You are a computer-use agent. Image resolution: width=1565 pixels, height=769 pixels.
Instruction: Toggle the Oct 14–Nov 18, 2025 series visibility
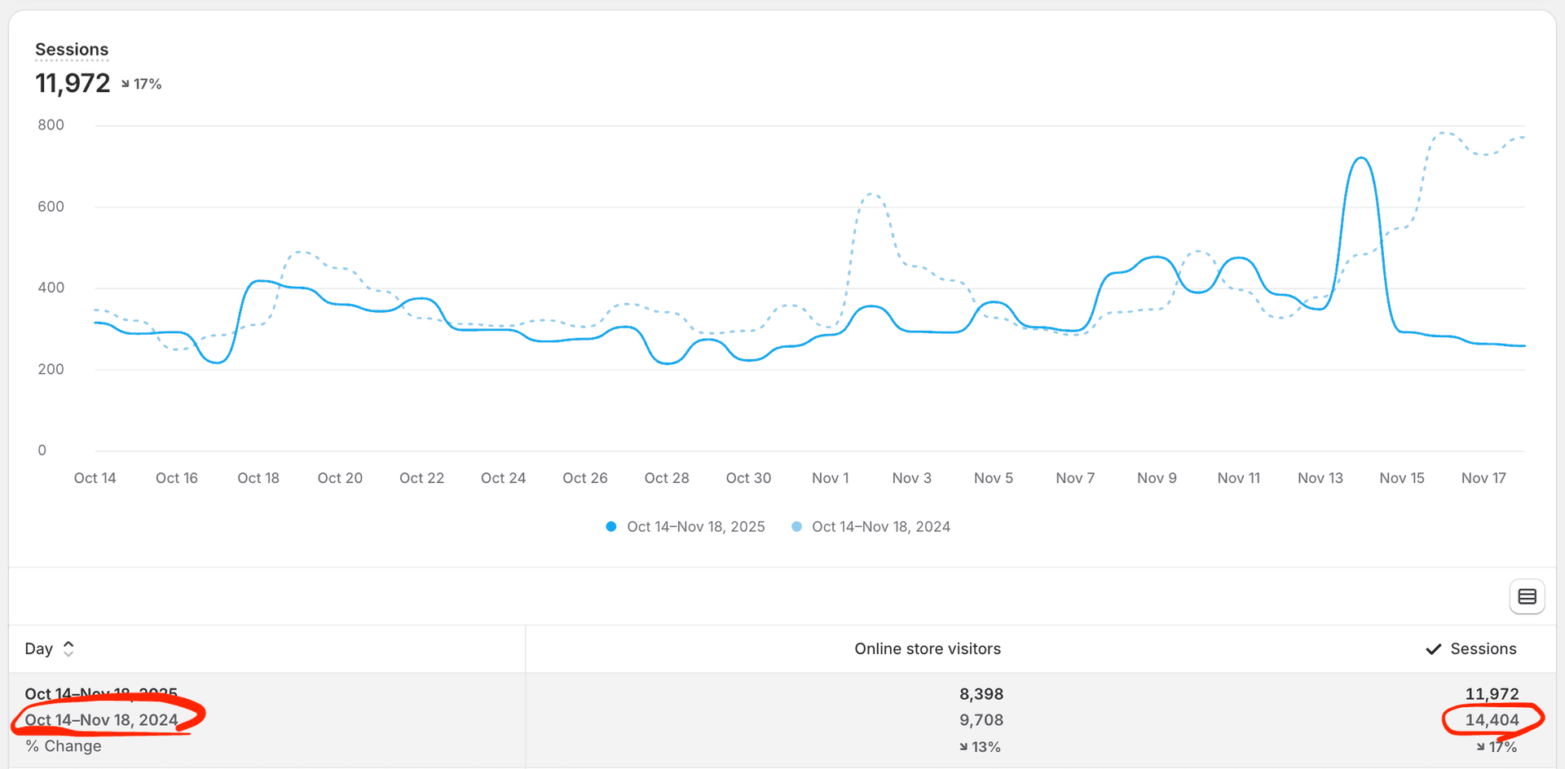pyautogui.click(x=695, y=526)
